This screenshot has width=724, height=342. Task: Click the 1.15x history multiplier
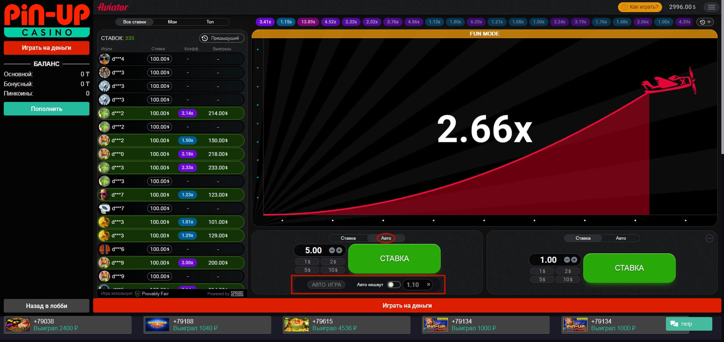pyautogui.click(x=286, y=22)
